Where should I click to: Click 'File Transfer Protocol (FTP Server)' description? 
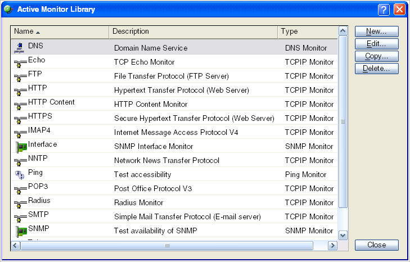coord(172,76)
